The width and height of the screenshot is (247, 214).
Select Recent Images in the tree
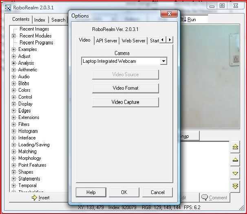click(x=34, y=29)
